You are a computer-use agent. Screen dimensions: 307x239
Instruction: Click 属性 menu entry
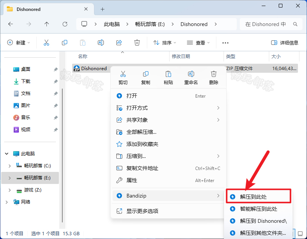tap(168, 180)
